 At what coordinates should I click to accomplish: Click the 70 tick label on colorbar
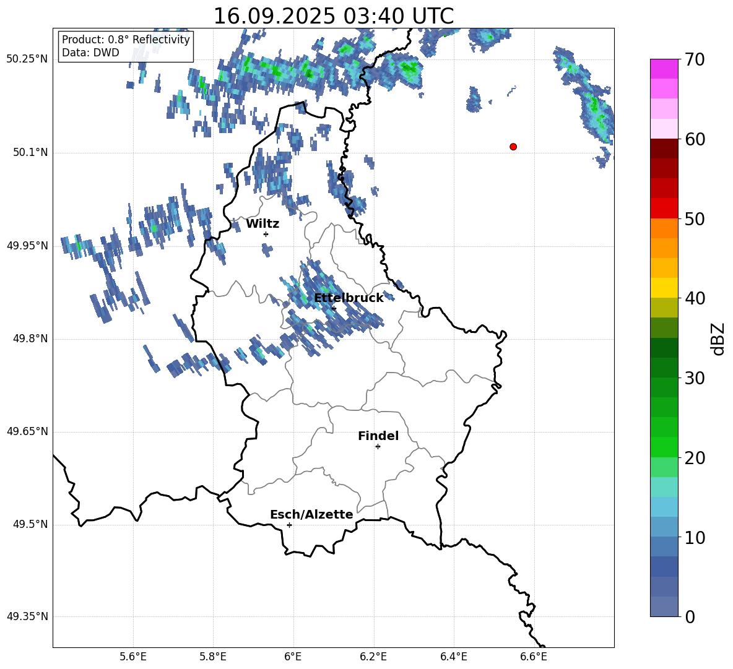point(695,60)
